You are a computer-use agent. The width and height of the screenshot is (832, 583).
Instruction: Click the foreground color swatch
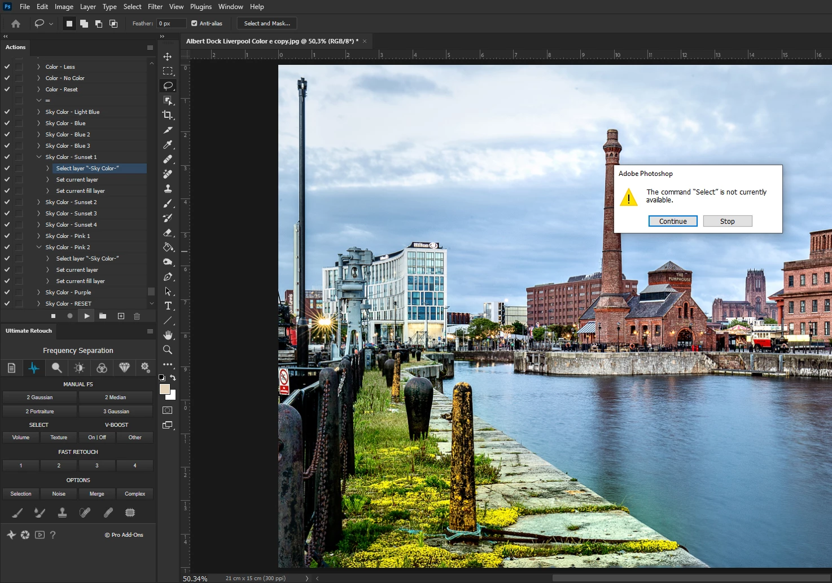click(165, 389)
